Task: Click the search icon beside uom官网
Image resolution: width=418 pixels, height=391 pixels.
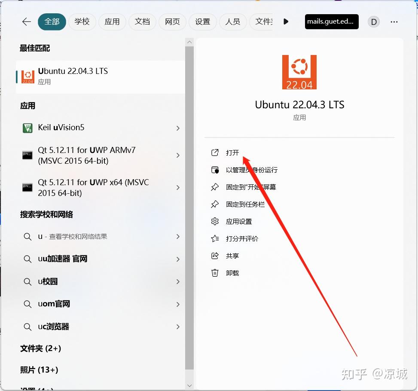Action: [x=27, y=304]
